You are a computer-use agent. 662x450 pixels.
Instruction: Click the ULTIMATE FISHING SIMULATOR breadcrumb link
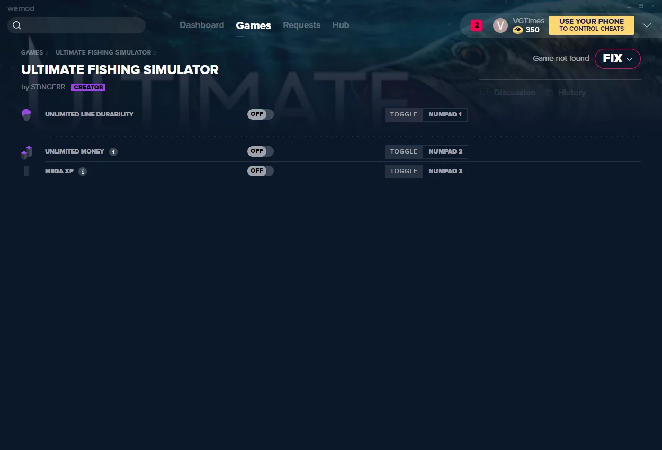click(103, 53)
